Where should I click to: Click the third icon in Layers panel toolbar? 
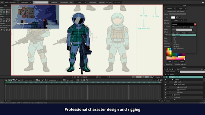tap(170, 69)
